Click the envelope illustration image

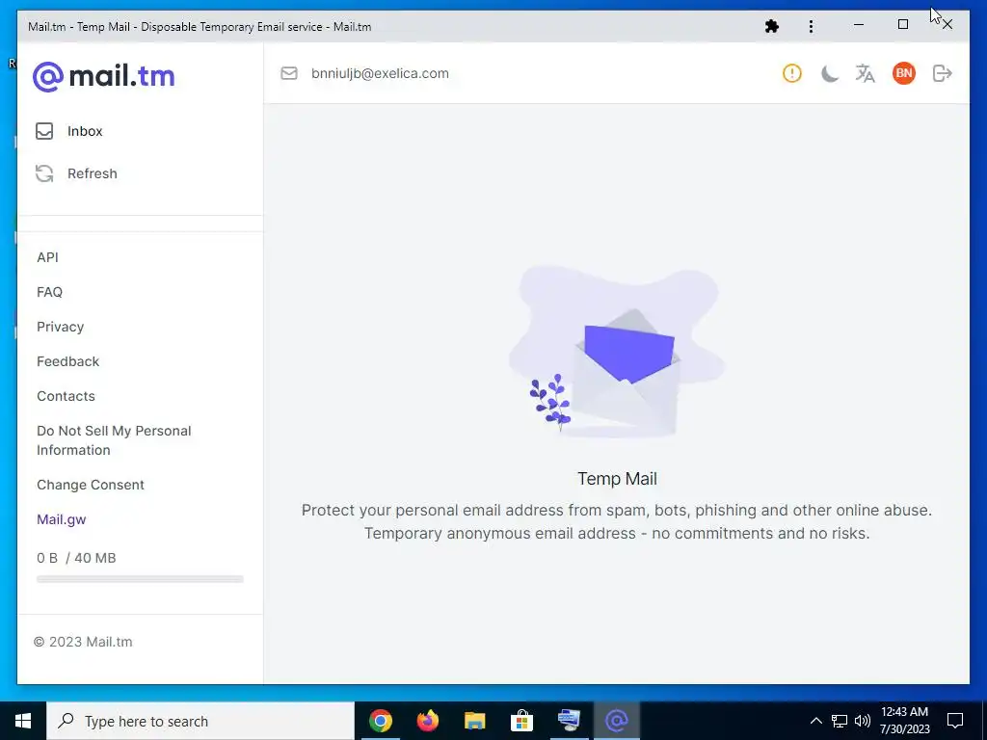[617, 353]
